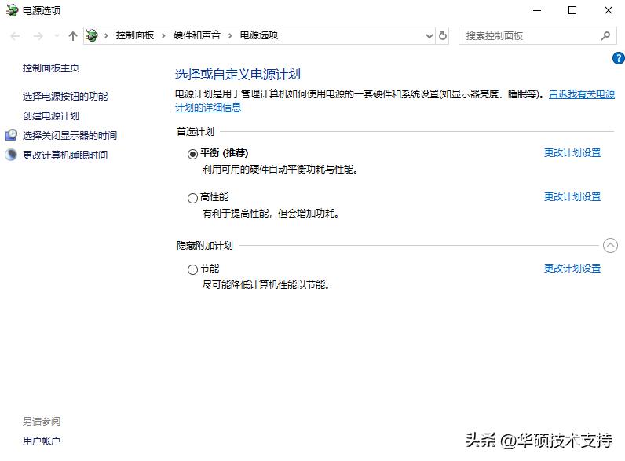625x461 pixels.
Task: Click 有利于提高性能，但会增加功耗 description
Action: point(271,214)
